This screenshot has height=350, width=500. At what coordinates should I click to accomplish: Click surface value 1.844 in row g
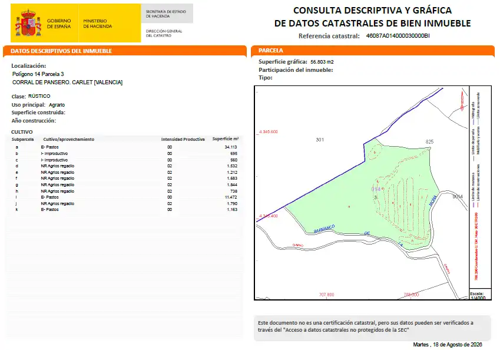click(232, 185)
